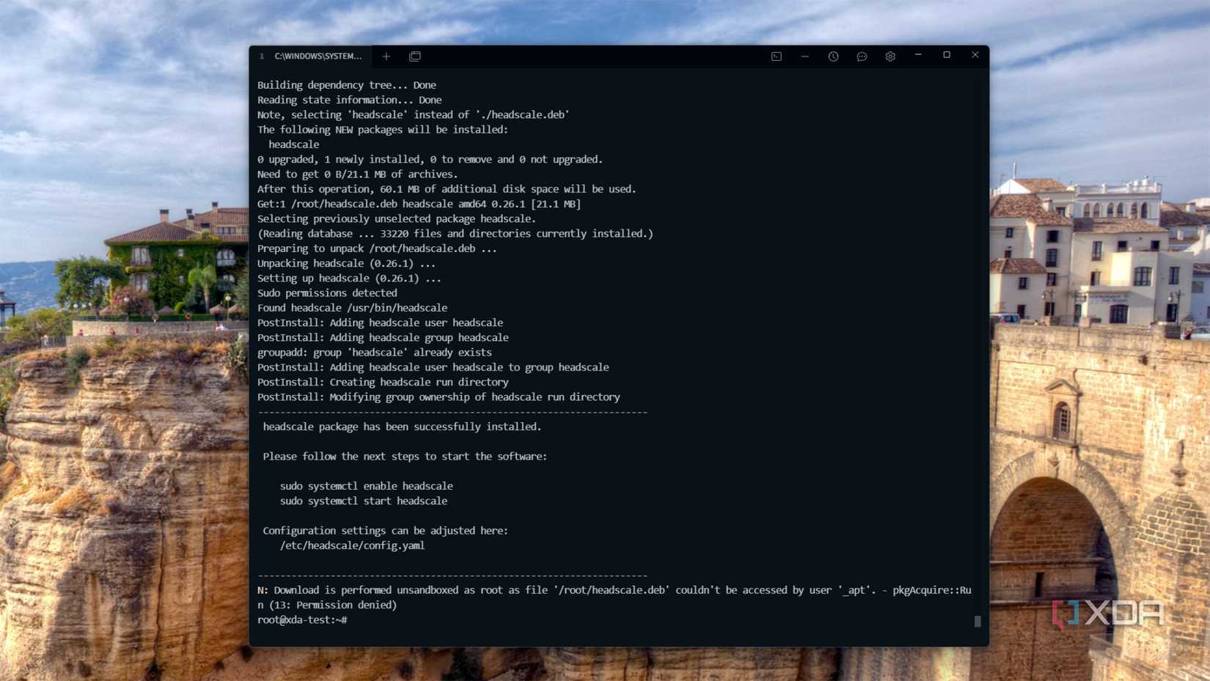Click "groupadd: group 'headscale' already exists" line

pyautogui.click(x=375, y=353)
